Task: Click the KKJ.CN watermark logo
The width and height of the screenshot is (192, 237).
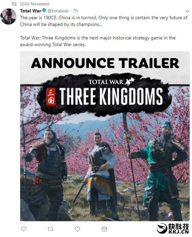Action: coord(173,228)
